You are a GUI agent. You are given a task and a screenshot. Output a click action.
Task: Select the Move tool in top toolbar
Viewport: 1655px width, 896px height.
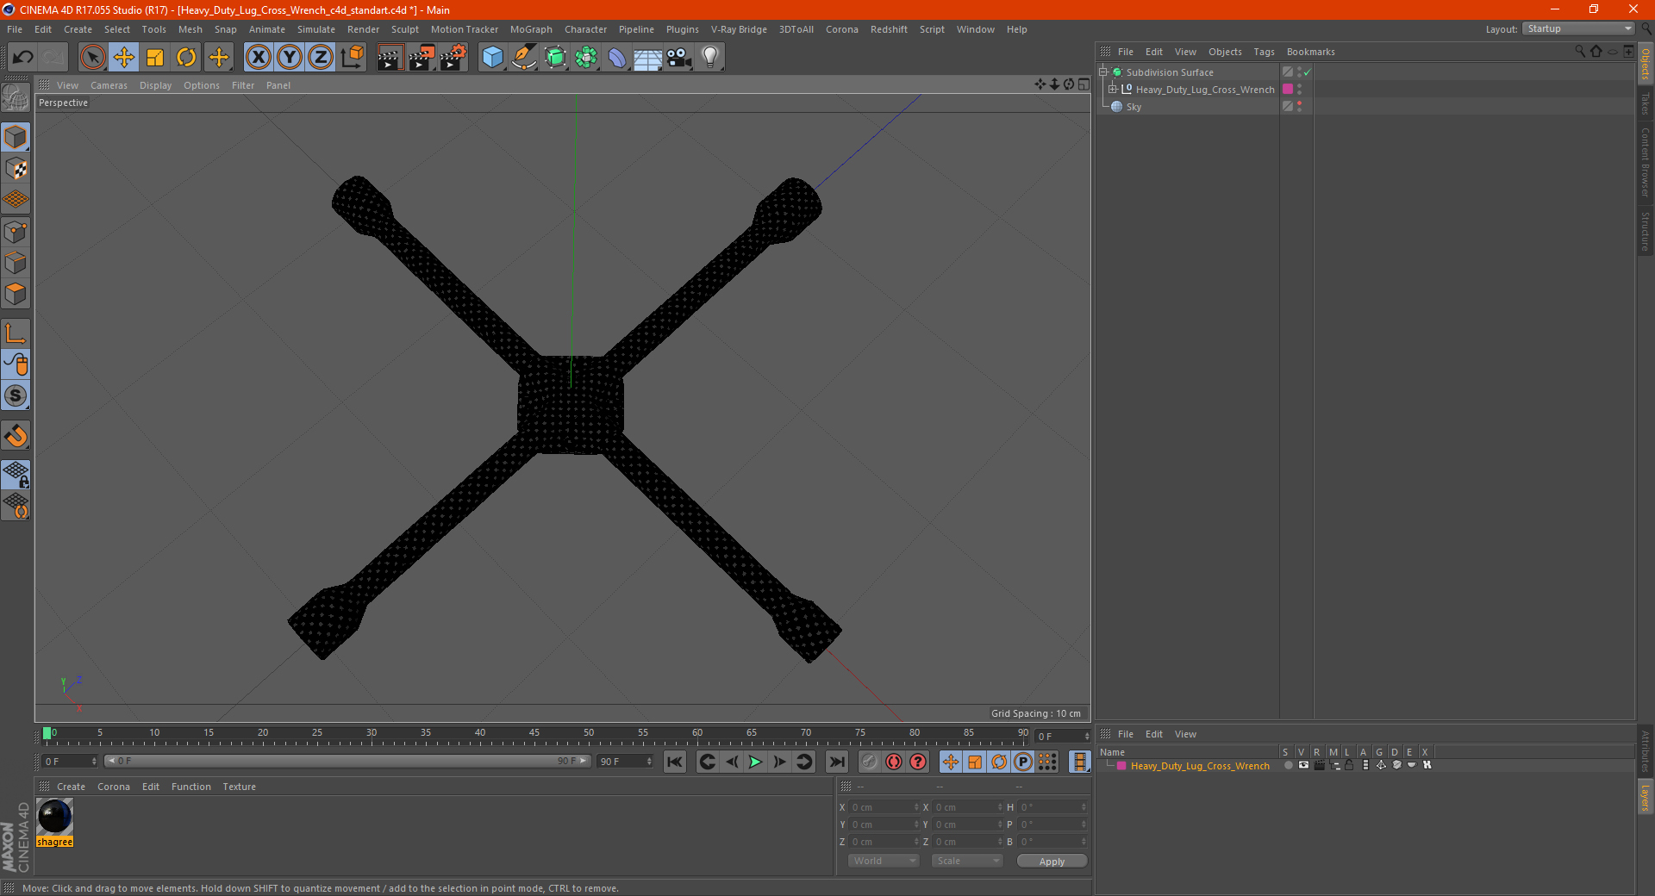point(124,58)
